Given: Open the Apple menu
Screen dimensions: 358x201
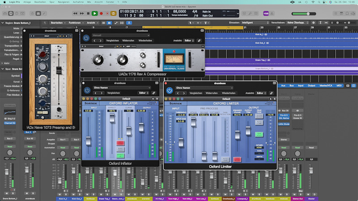Looking at the screenshot, I should pyautogui.click(x=4, y=2).
